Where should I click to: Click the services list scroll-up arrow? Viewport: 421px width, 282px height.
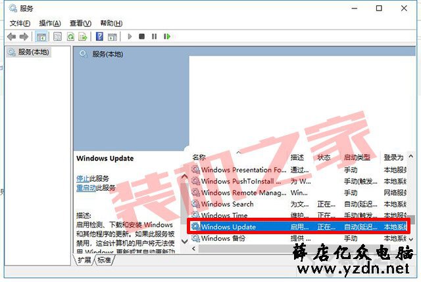pyautogui.click(x=411, y=156)
